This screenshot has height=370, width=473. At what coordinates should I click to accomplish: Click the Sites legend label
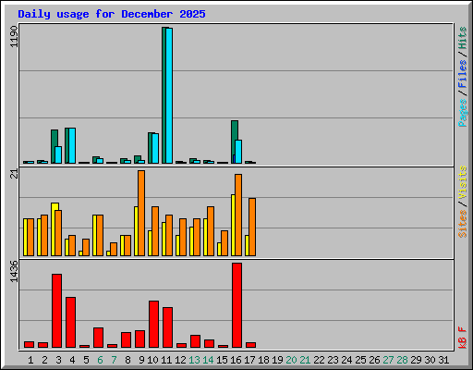click(x=463, y=224)
